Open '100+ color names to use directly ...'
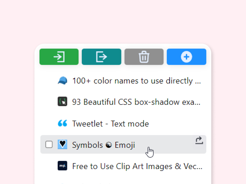 click(136, 81)
